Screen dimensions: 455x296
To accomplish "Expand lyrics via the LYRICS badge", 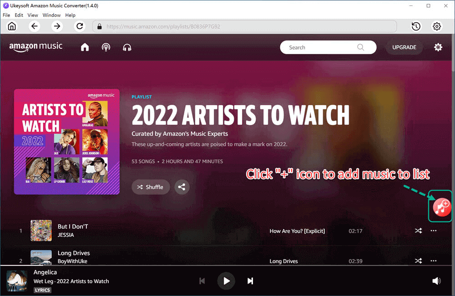I will tap(42, 290).
